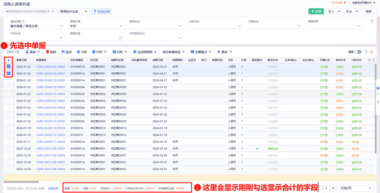Click the 引出 button
The width and height of the screenshot is (380, 193).
[x=349, y=11]
